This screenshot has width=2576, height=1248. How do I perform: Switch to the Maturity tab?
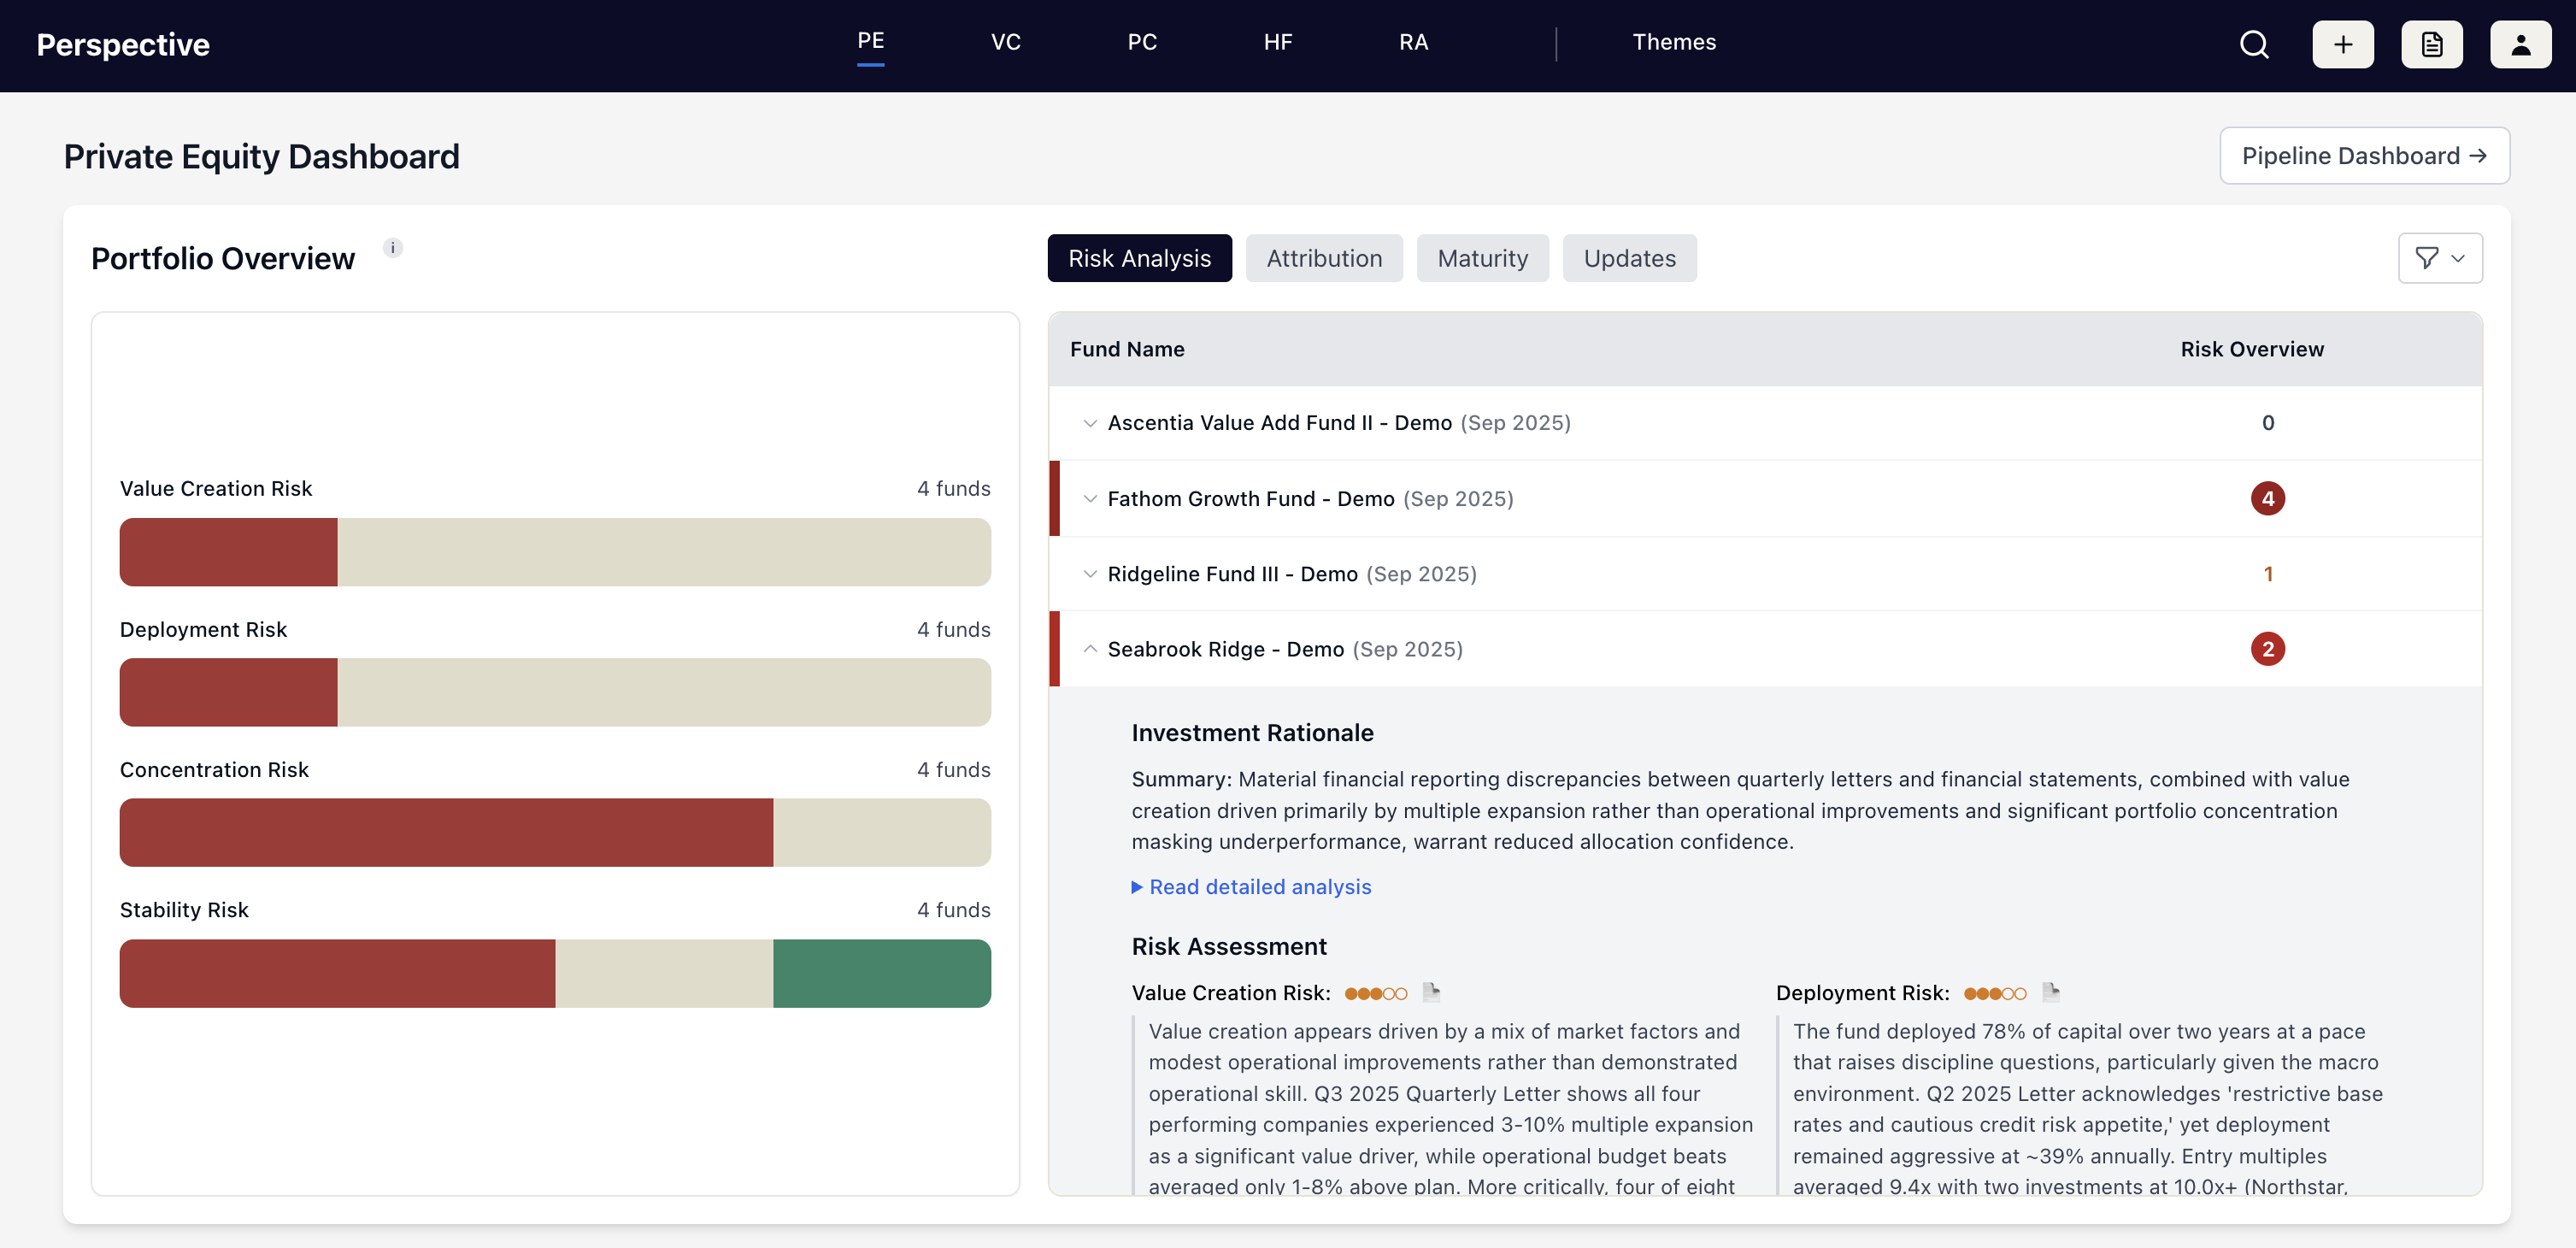pos(1482,258)
